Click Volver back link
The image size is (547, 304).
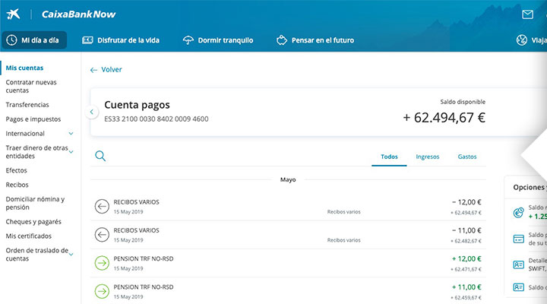click(106, 69)
